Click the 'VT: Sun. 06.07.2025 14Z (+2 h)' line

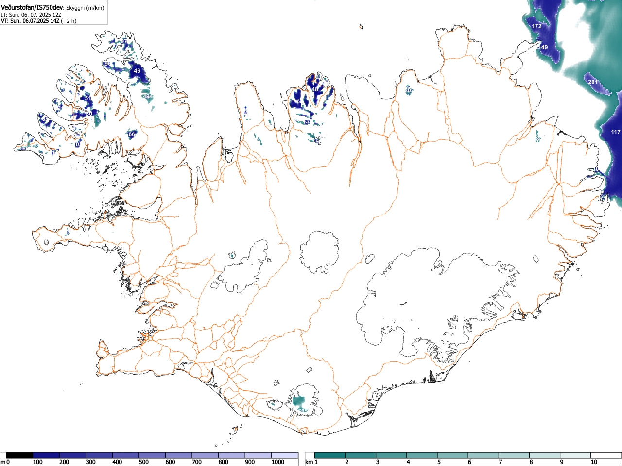pyautogui.click(x=38, y=21)
